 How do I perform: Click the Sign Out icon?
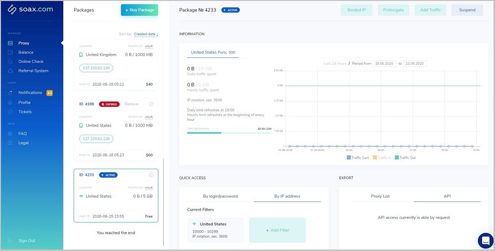[x=11, y=241]
